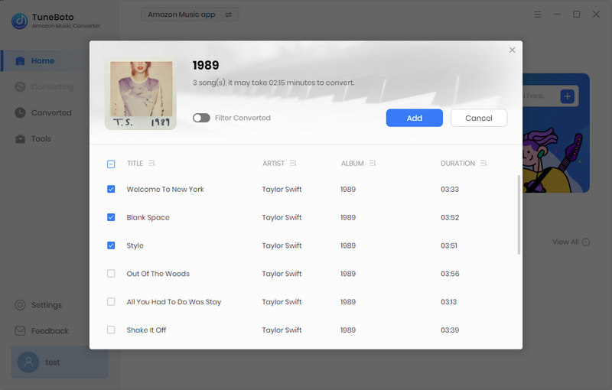This screenshot has height=390, width=612.
Task: Click the Add button
Action: point(414,118)
